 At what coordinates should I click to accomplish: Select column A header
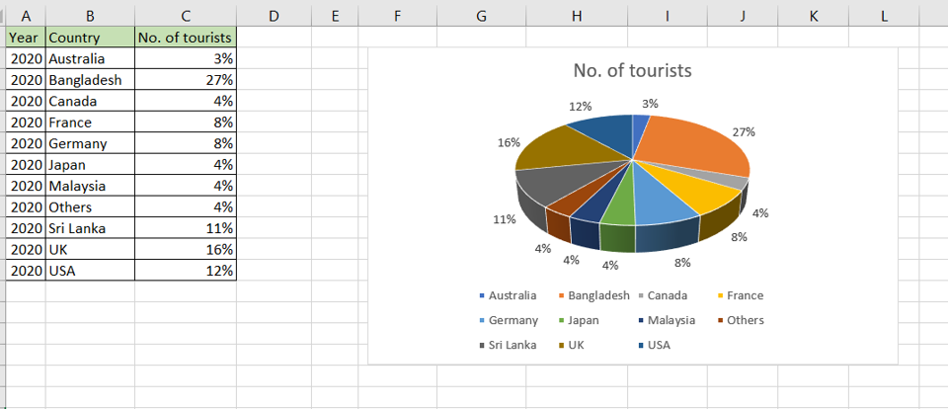coord(26,17)
